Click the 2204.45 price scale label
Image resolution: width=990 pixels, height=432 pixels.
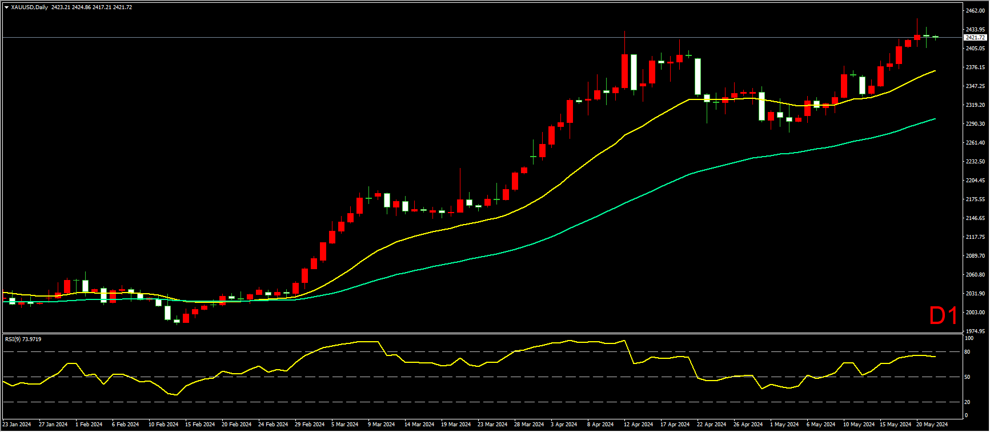point(975,181)
